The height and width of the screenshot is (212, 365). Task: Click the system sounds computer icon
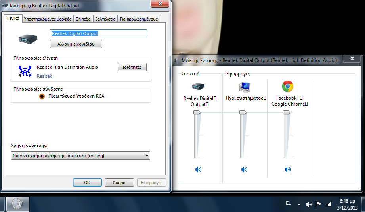tap(244, 87)
